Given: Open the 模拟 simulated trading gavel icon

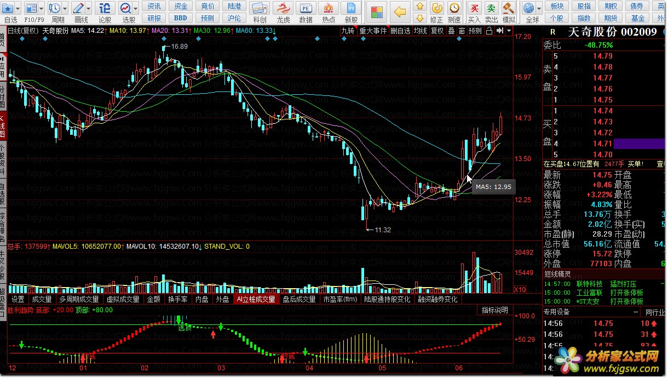Looking at the screenshot, I should [x=509, y=8].
